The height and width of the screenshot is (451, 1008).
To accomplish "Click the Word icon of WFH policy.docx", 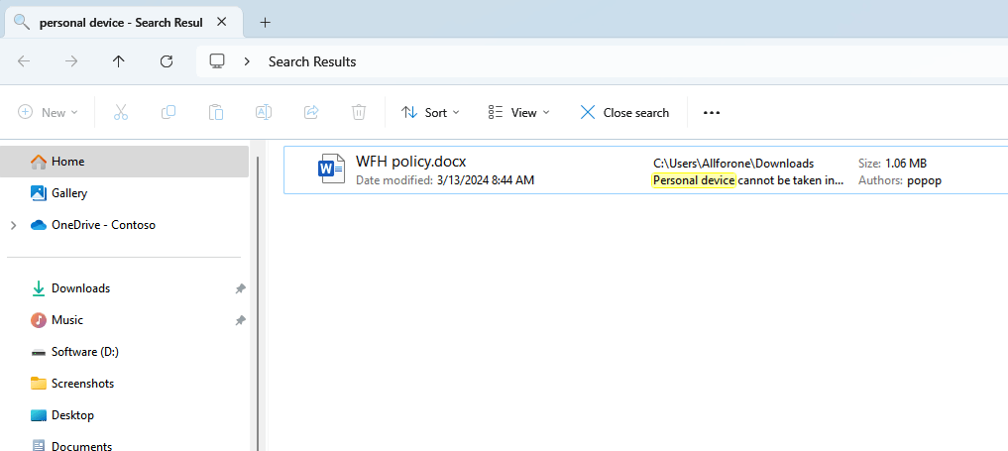I will (331, 169).
